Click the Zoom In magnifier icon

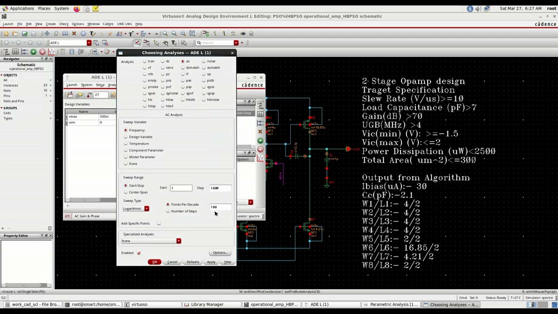click(165, 34)
